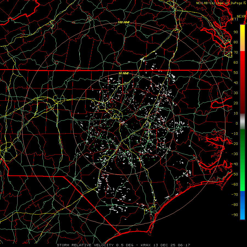247x247 pixels.
Task: Click the Storm Relative Velocity caption at the bottom
Action: 123,245
